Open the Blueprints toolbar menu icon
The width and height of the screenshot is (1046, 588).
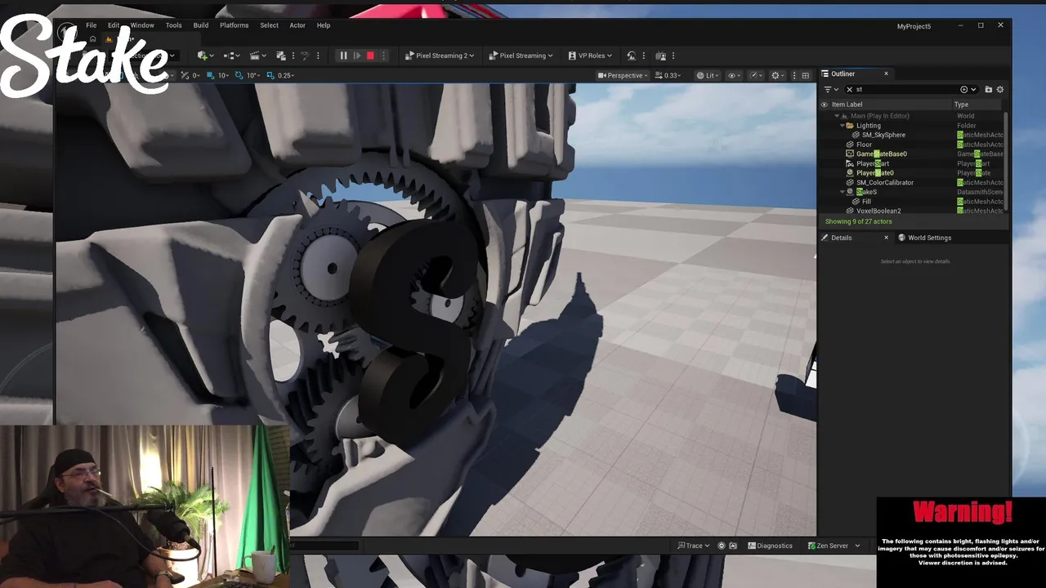(x=232, y=56)
